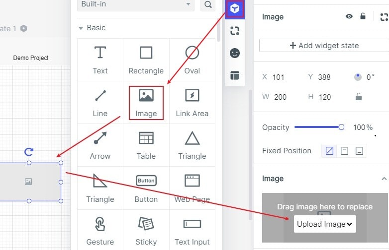Select the isosceles Triangle widget next to Table

(192, 145)
